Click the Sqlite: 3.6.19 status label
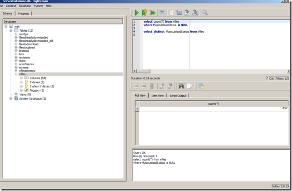Screen dimensions: 292x191 280,186
